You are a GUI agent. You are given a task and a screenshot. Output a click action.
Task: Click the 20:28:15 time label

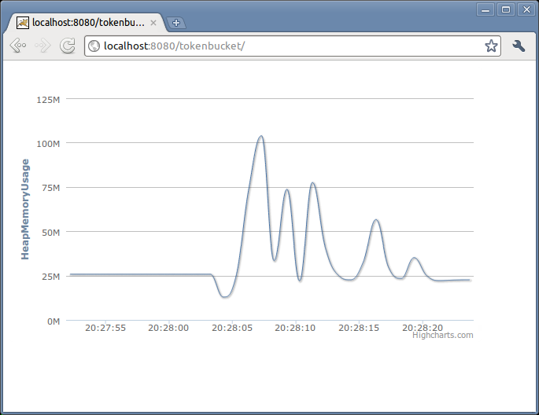click(359, 328)
